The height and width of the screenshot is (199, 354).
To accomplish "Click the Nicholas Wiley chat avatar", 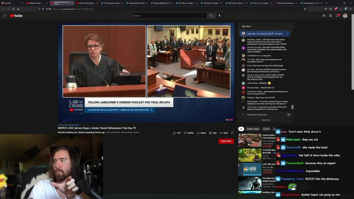I will pyautogui.click(x=243, y=88).
